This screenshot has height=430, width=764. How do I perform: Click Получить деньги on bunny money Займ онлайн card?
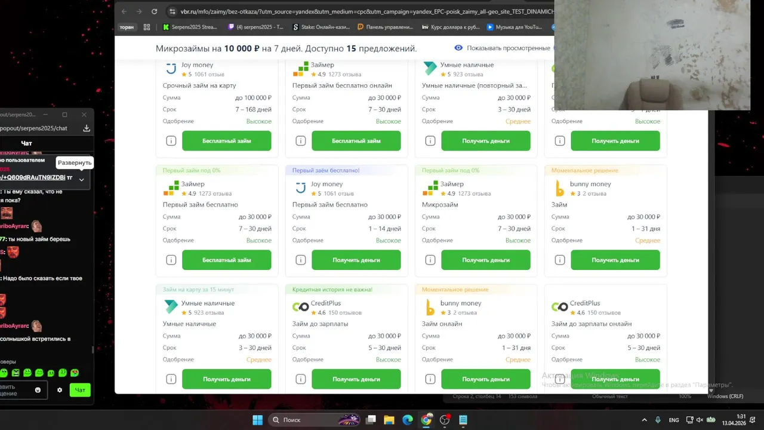tap(486, 379)
